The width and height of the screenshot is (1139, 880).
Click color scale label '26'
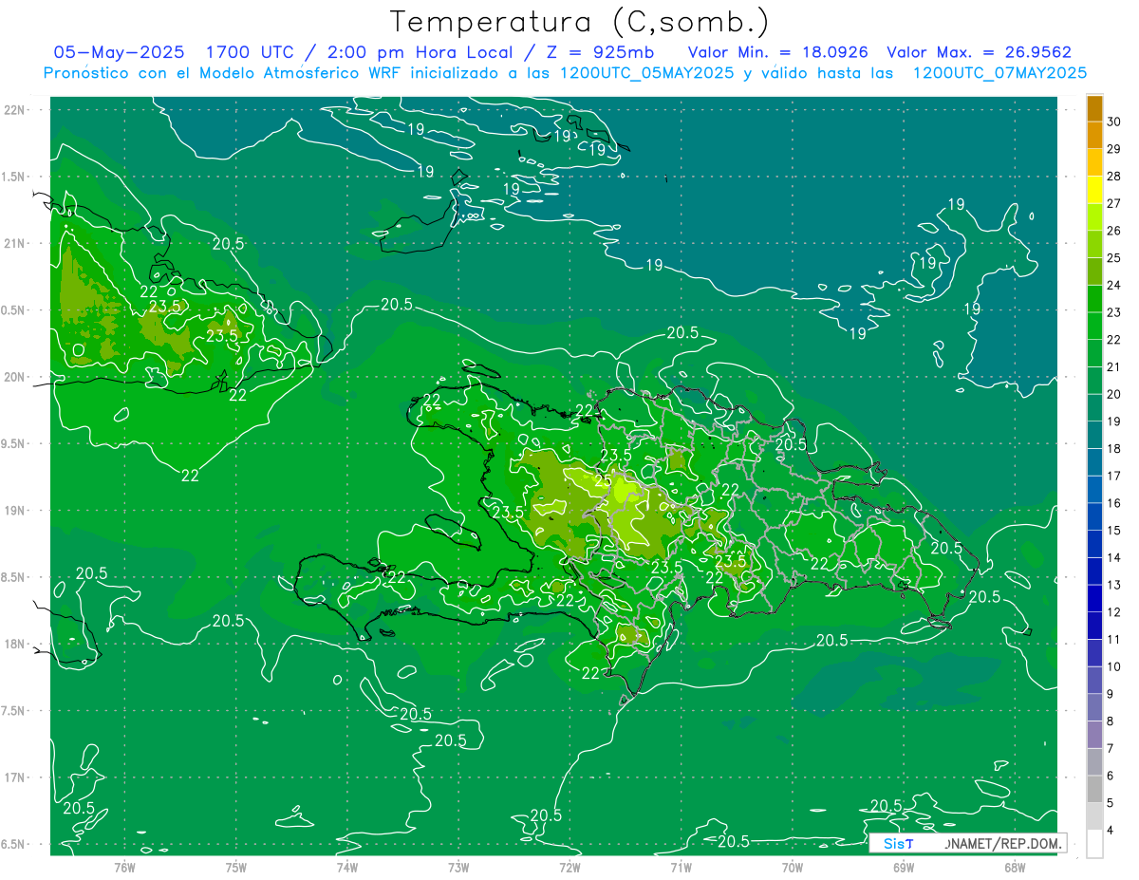[1114, 231]
